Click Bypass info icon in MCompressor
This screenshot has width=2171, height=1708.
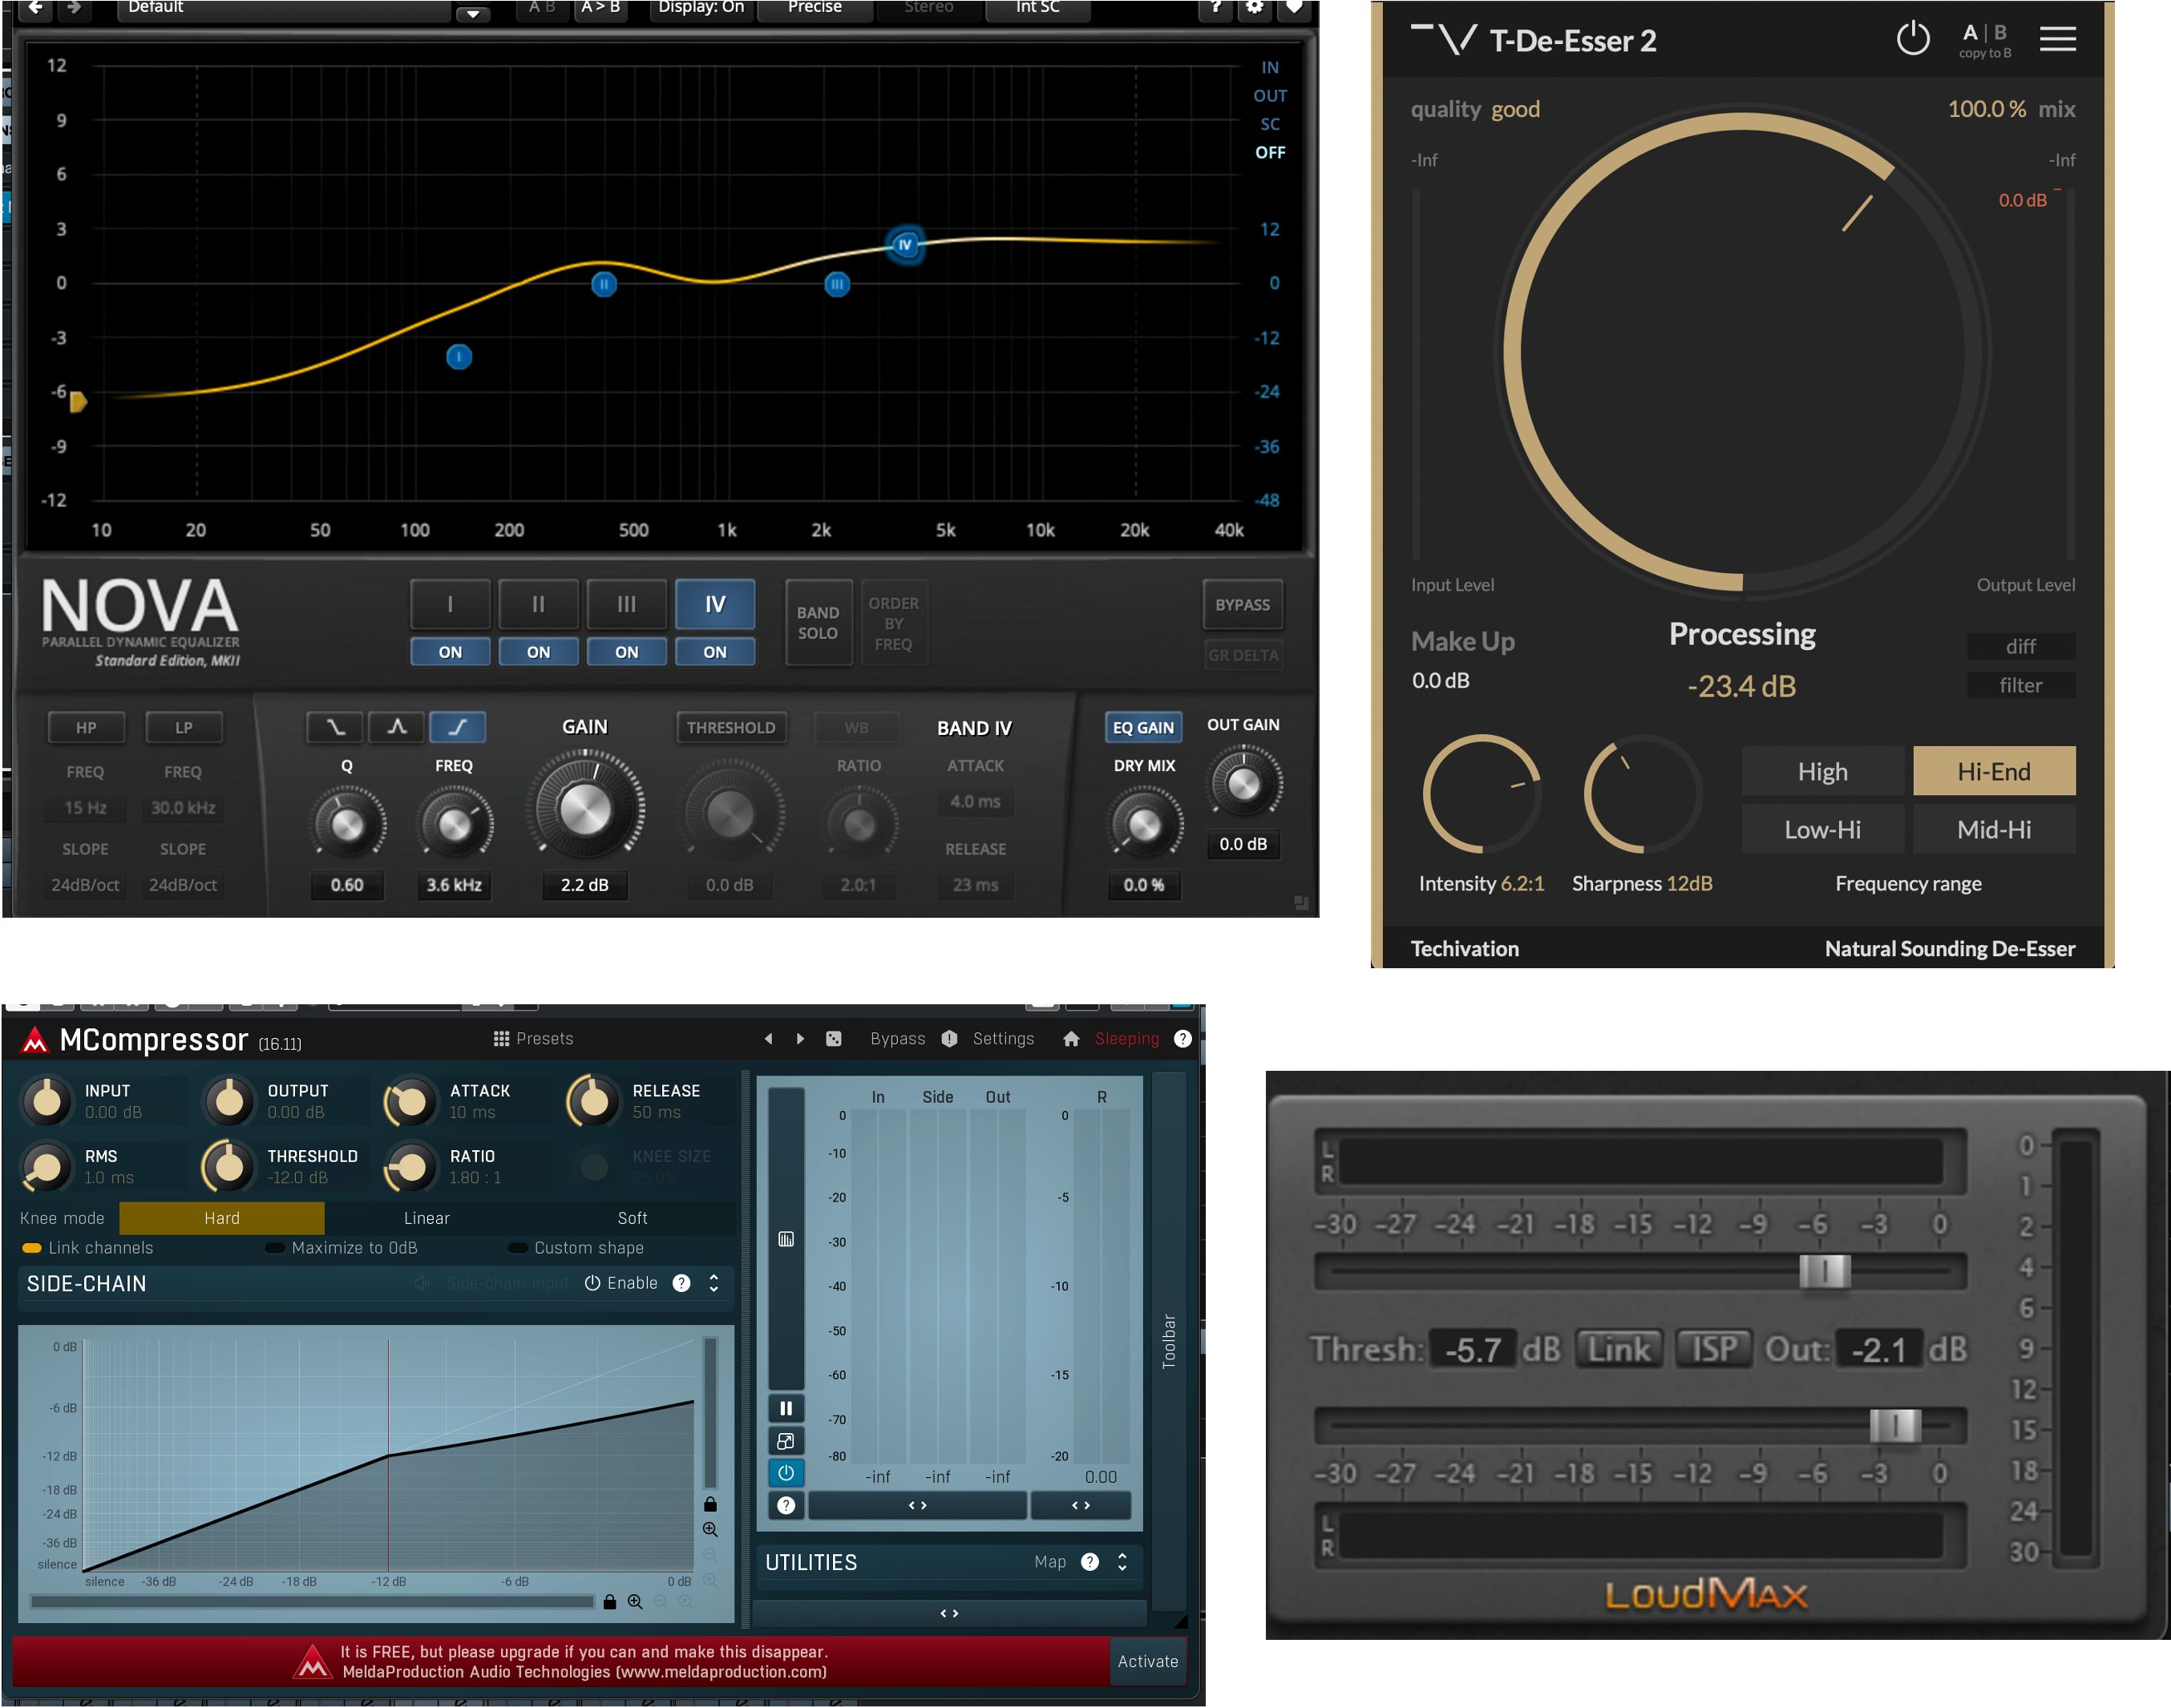click(949, 1039)
